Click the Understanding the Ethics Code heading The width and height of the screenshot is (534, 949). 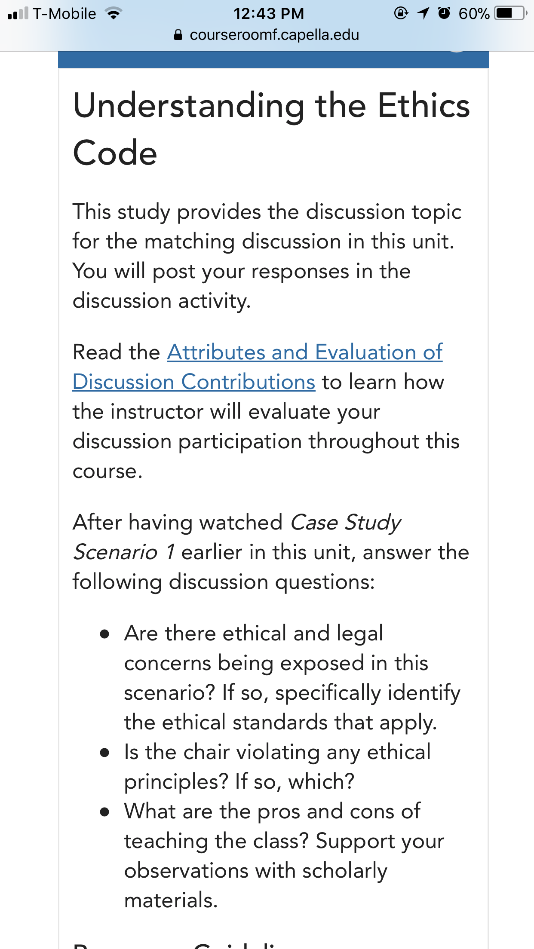pyautogui.click(x=272, y=129)
